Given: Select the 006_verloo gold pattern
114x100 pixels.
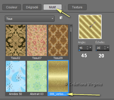Looking at the screenshot, I should pos(58,76).
